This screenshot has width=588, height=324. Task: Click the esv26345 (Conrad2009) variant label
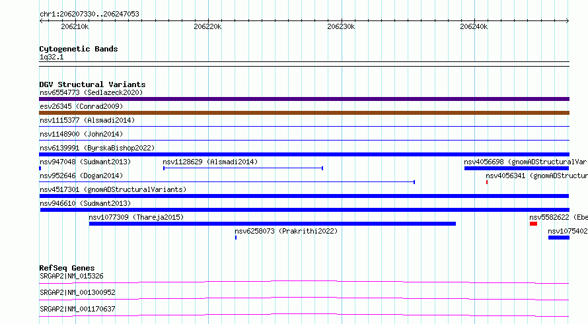[81, 106]
